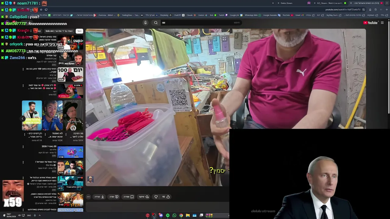Open the live stream thumbnail with red bandana
The height and width of the screenshot is (219, 390).
click(70, 91)
